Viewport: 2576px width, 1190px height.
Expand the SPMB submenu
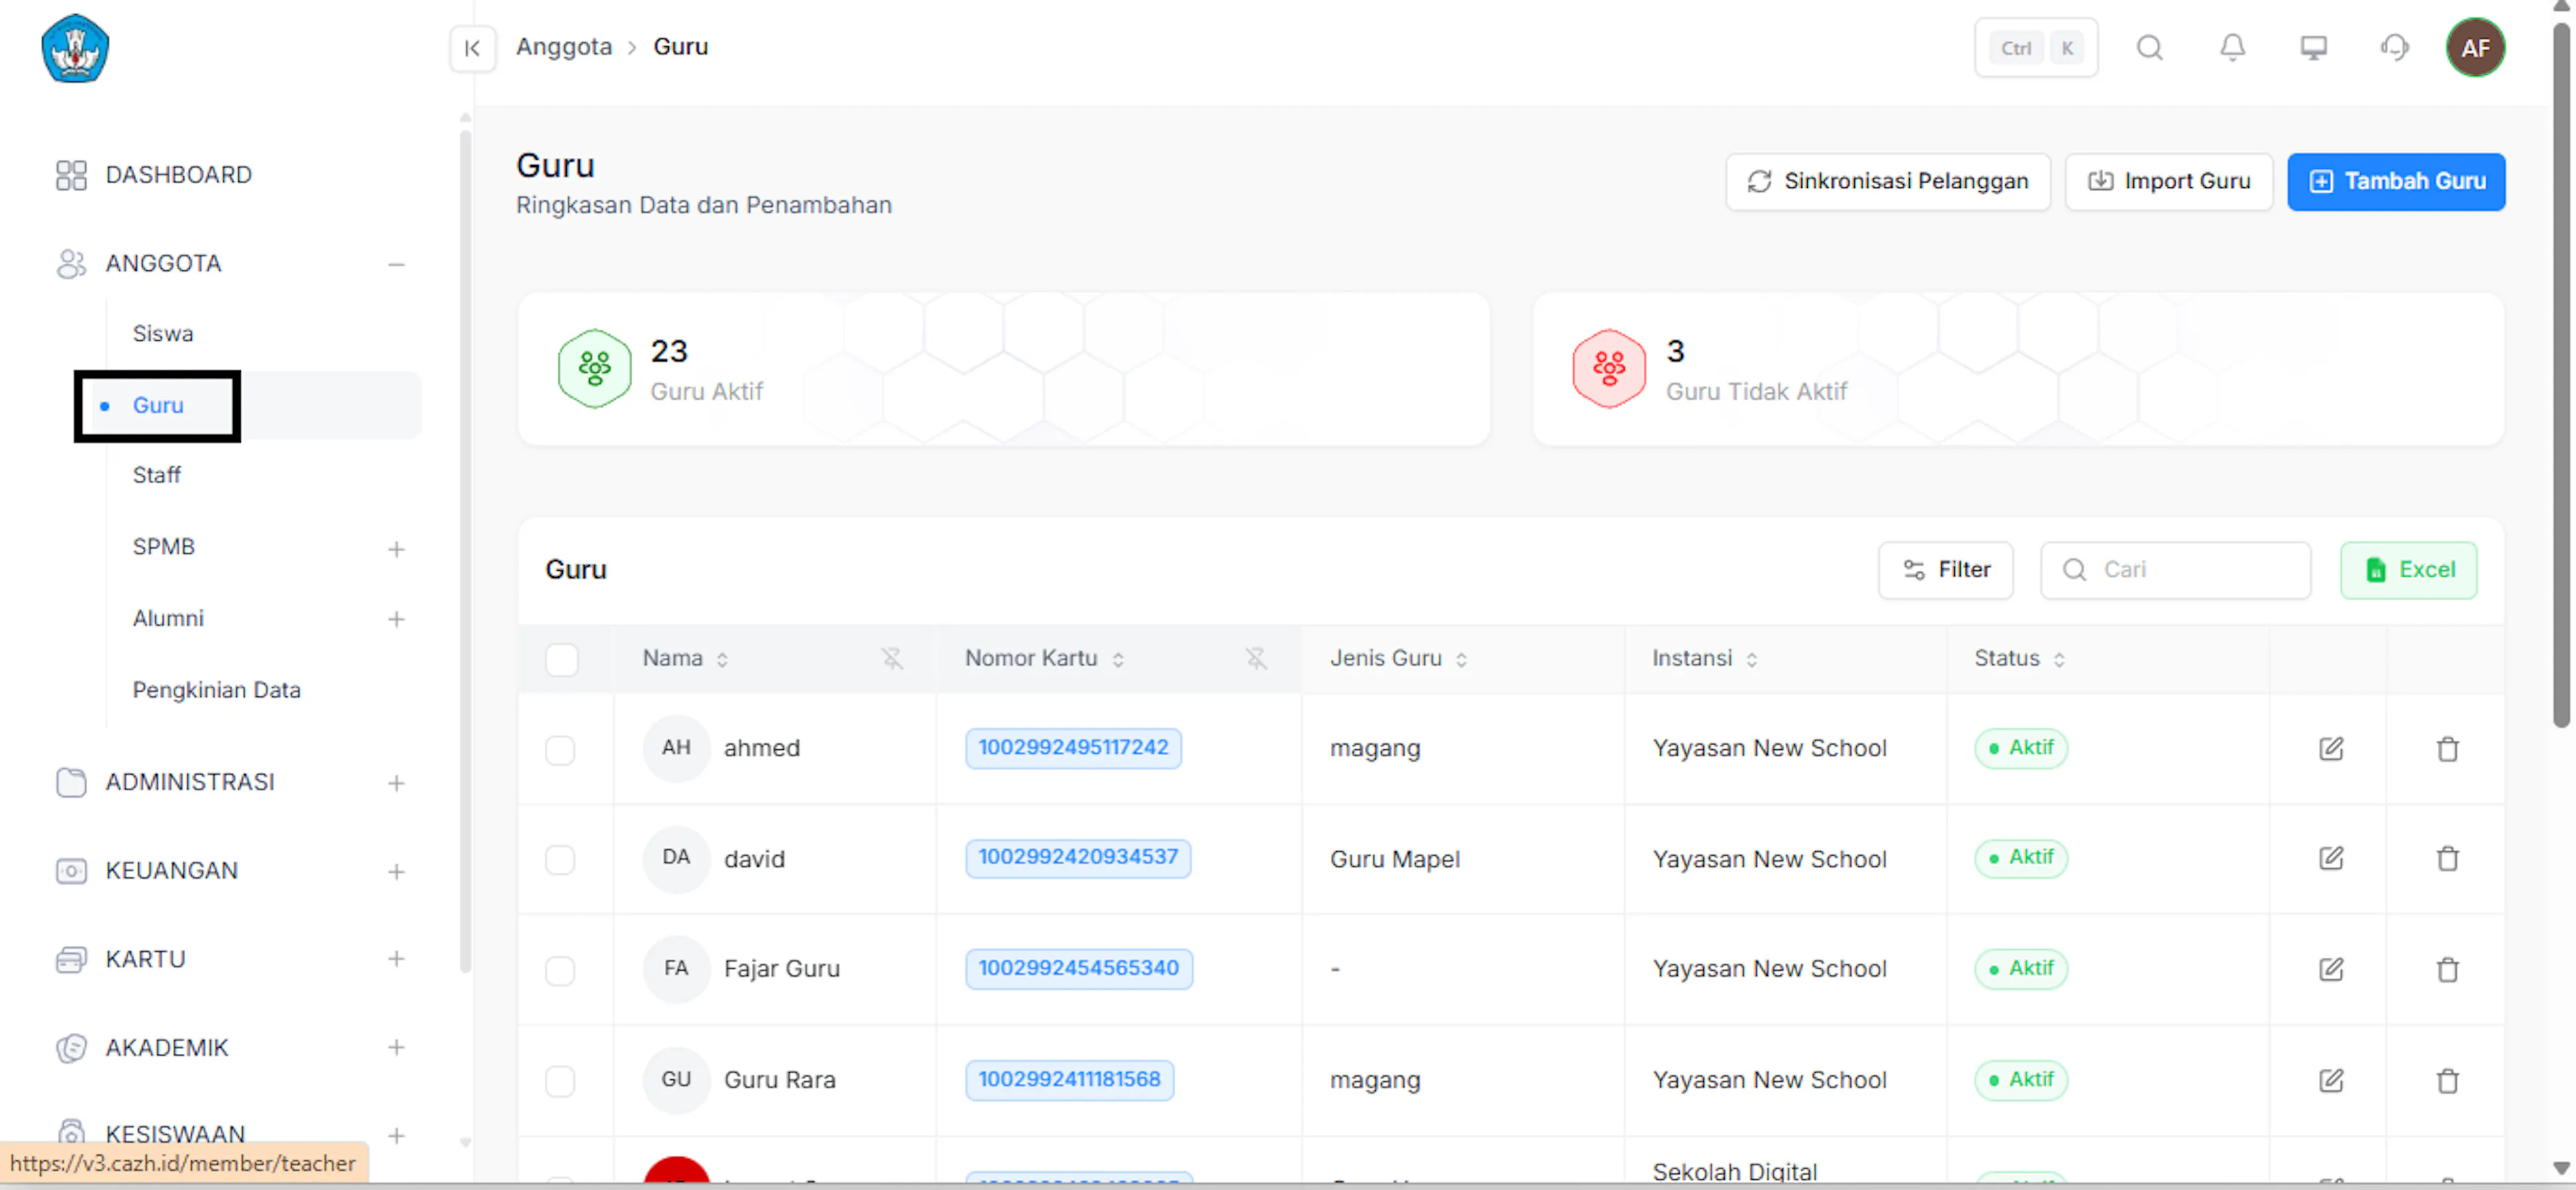(396, 548)
